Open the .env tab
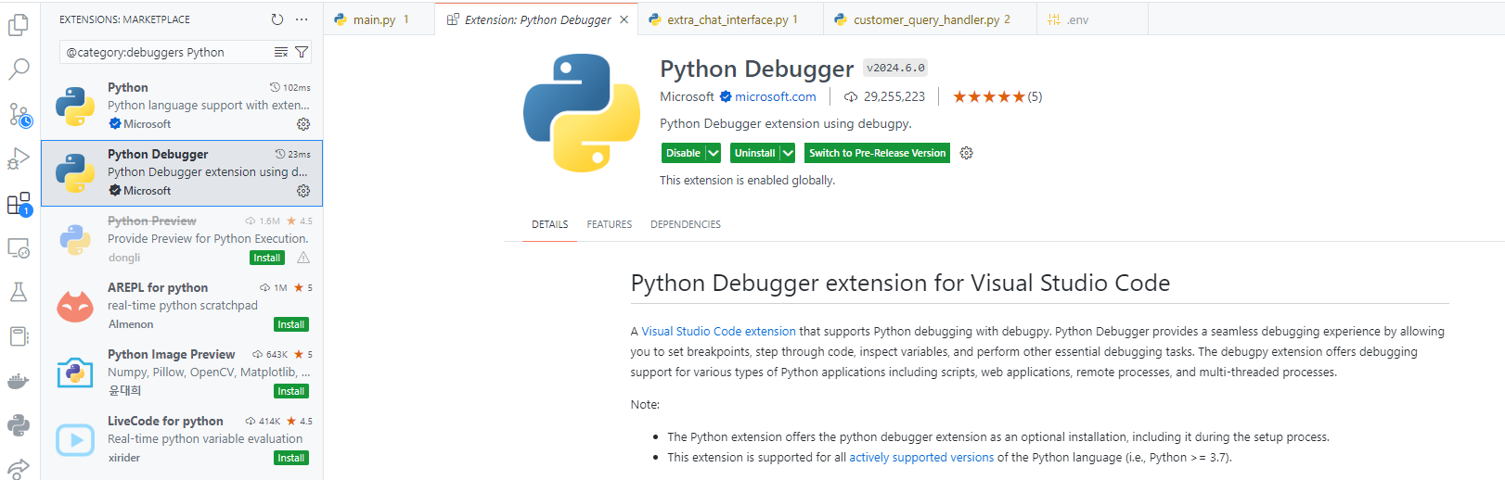This screenshot has height=480, width=1505. 1092,19
